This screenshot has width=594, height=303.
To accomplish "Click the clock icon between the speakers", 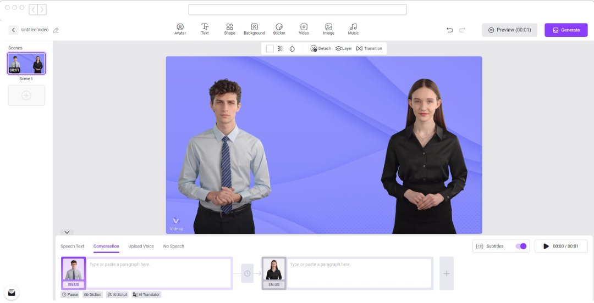I will click(247, 273).
